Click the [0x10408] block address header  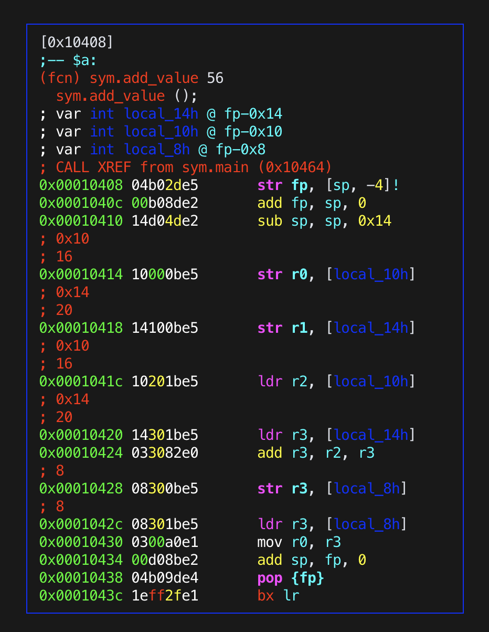pyautogui.click(x=77, y=43)
